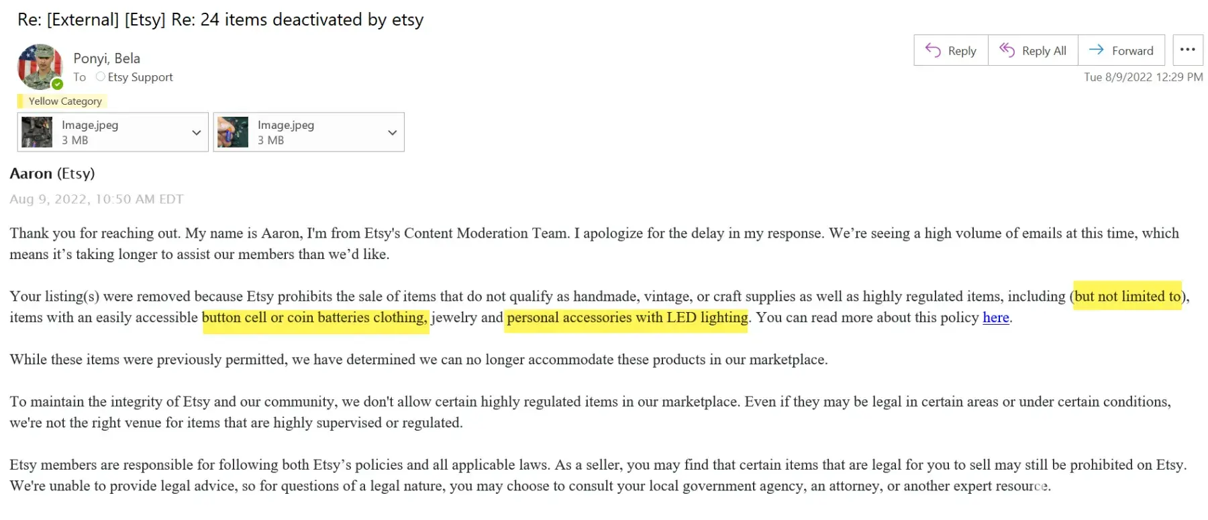This screenshot has height=520, width=1208.
Task: Click the Reply button label
Action: pos(962,51)
